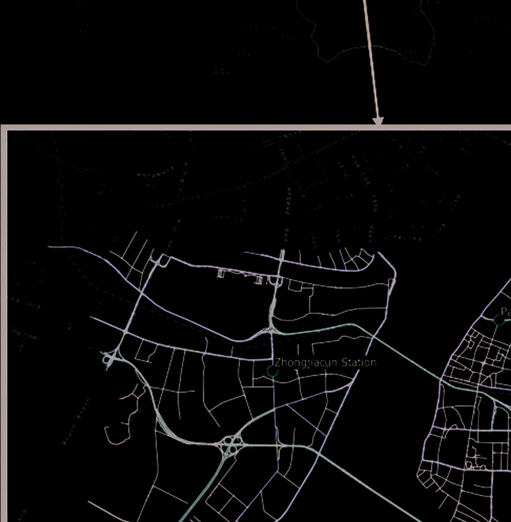
Task: Click the left border of the inset map frame
Action: point(4,326)
